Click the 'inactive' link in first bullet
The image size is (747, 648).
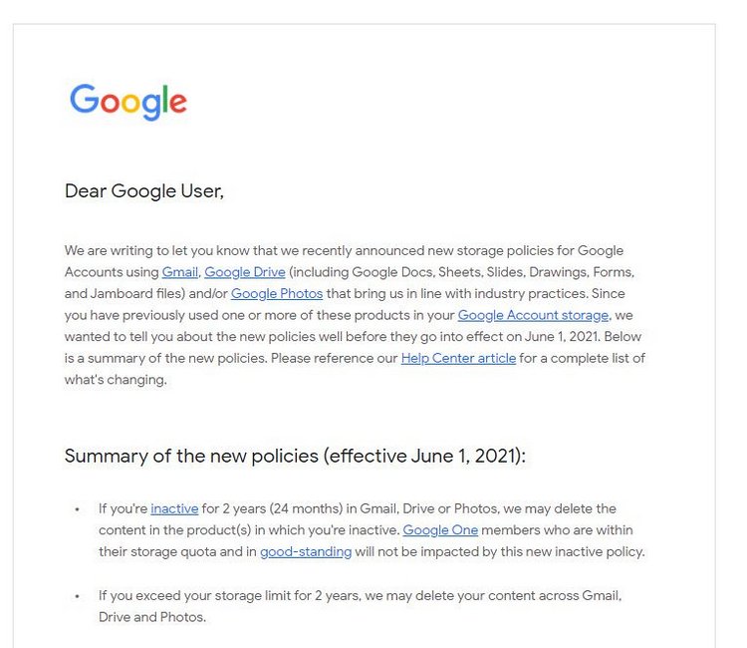pos(174,508)
